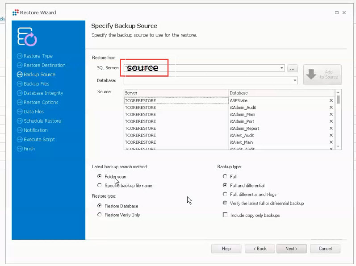Go to Schedule Restore step
Image resolution: width=356 pixels, height=266 pixels.
click(42, 121)
